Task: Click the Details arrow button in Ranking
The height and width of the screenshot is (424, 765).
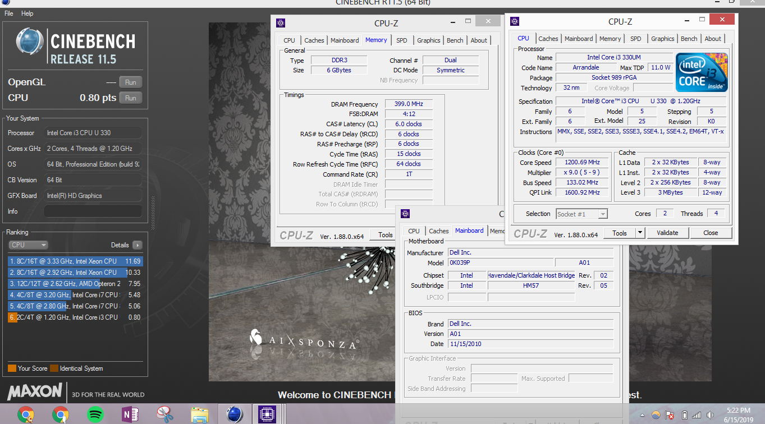Action: [x=137, y=245]
